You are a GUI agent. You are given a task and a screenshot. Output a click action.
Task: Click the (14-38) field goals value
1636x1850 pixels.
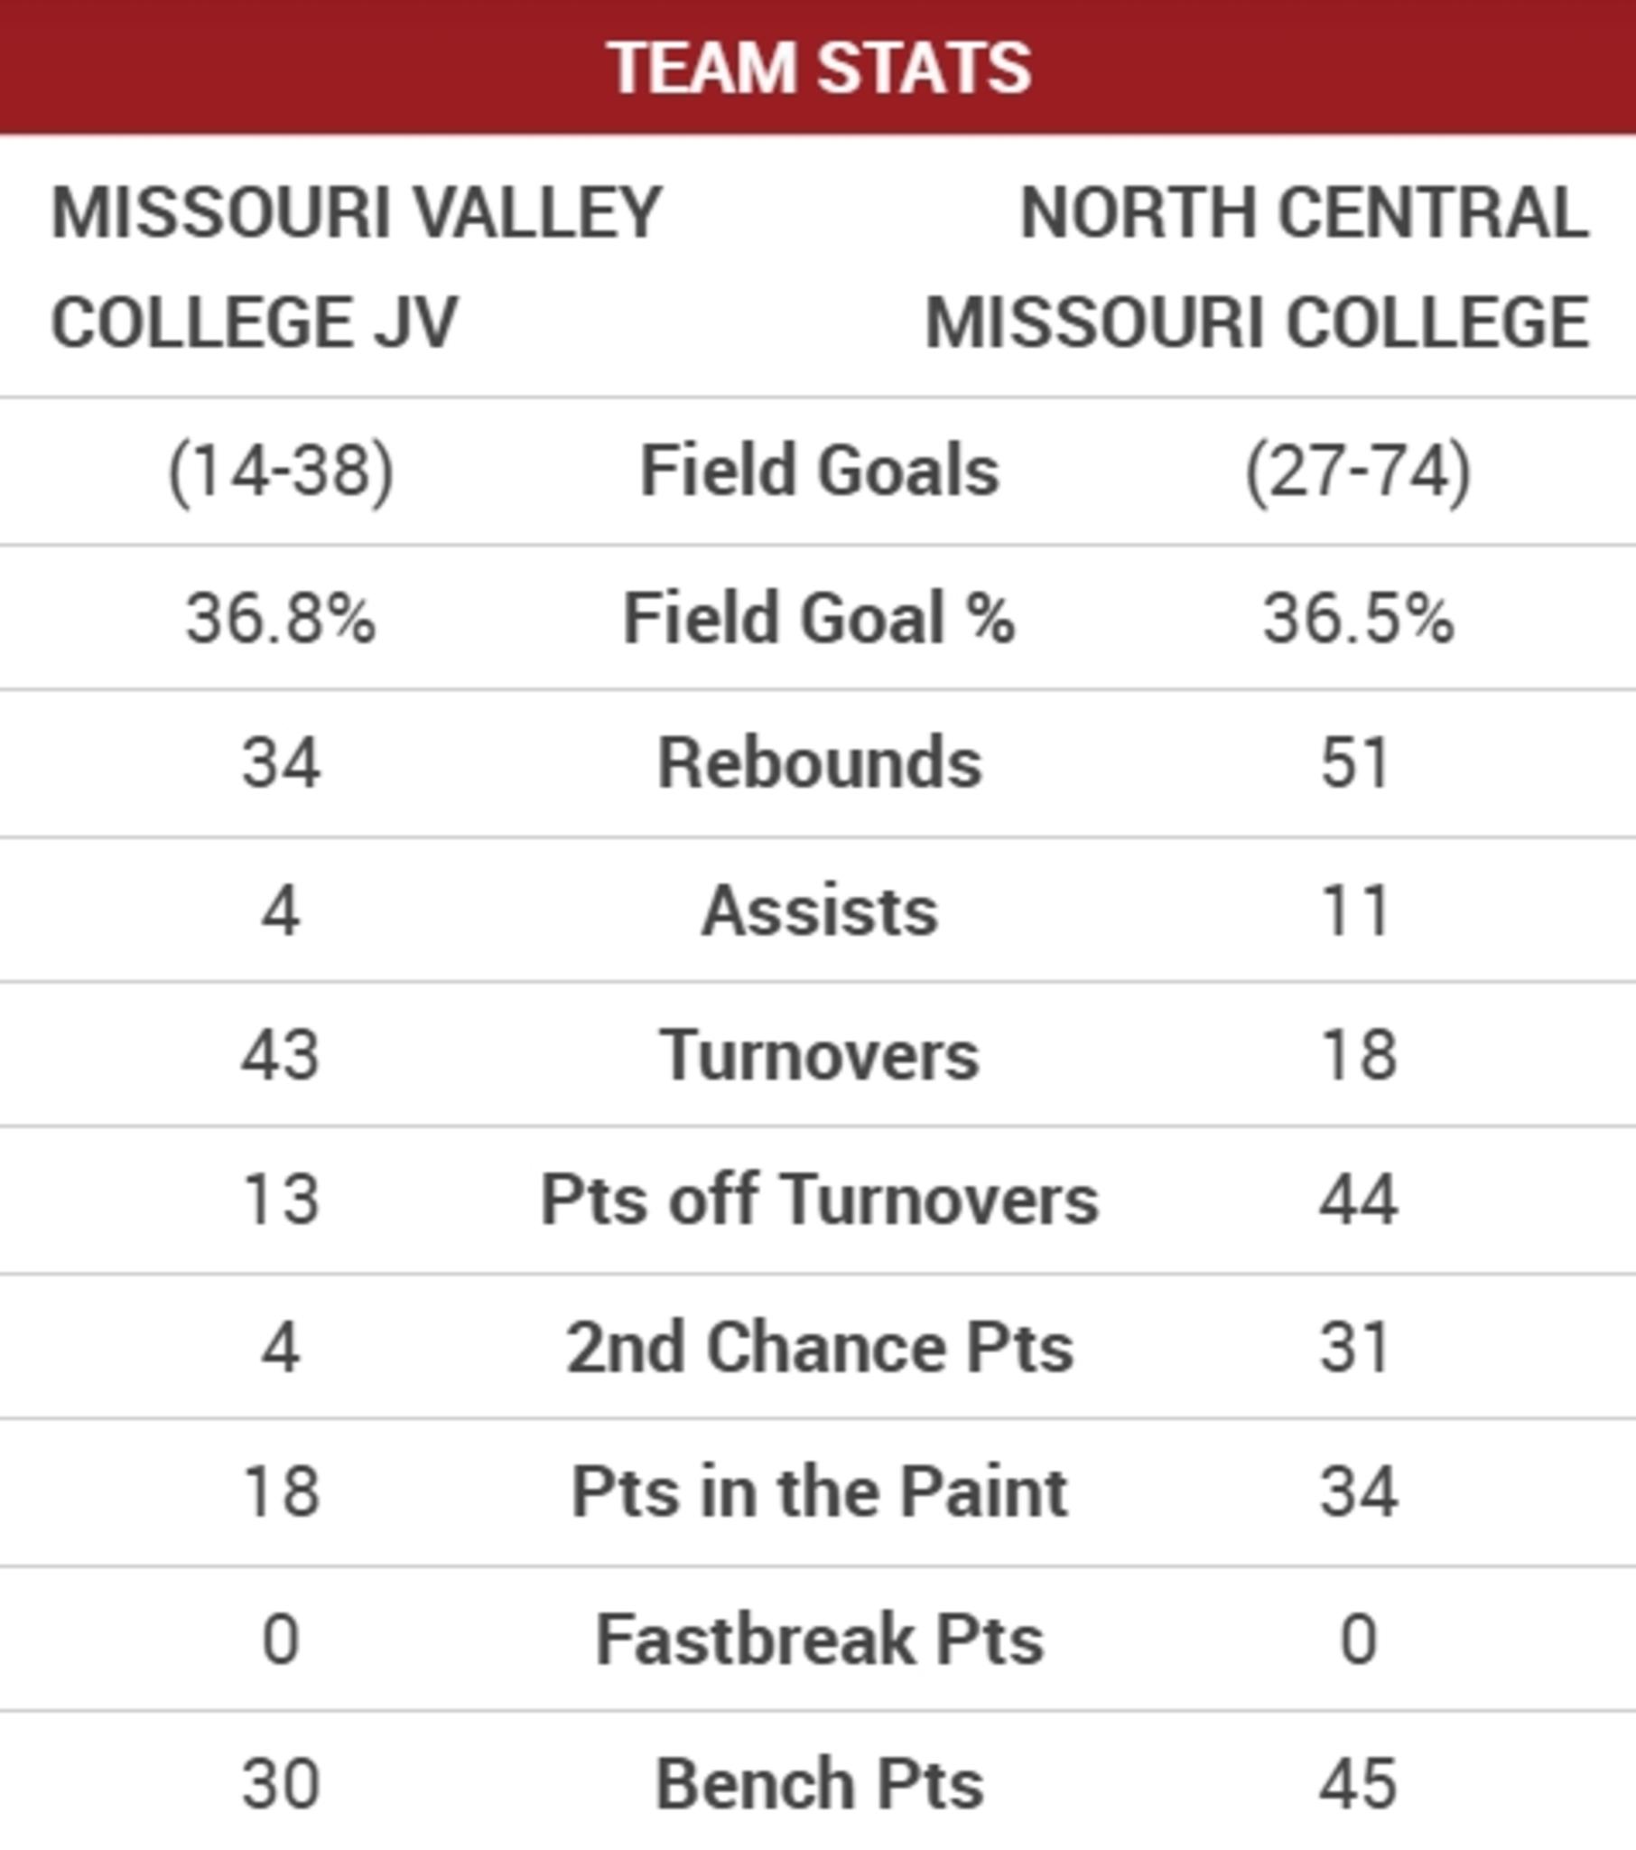281,471
